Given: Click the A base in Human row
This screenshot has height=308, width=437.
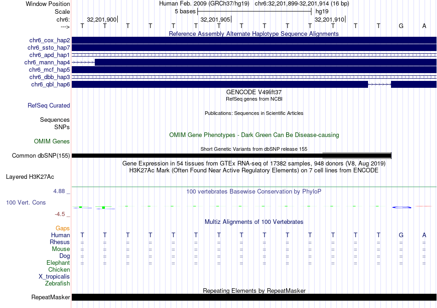Looking at the screenshot, I should [x=424, y=235].
